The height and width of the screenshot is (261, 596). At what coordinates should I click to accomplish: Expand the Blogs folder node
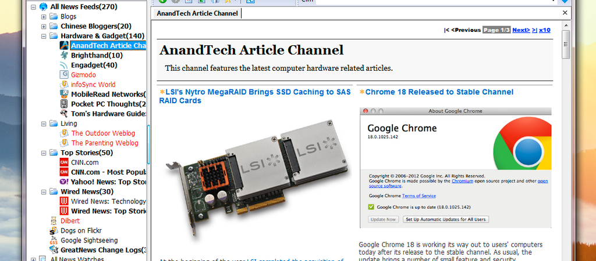[44, 17]
